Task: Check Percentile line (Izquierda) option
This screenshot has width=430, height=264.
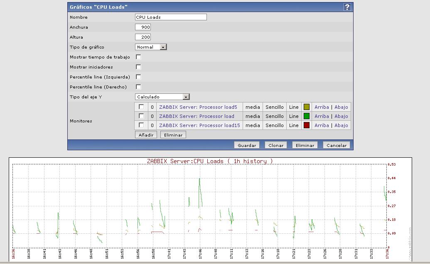Action: tap(138, 77)
